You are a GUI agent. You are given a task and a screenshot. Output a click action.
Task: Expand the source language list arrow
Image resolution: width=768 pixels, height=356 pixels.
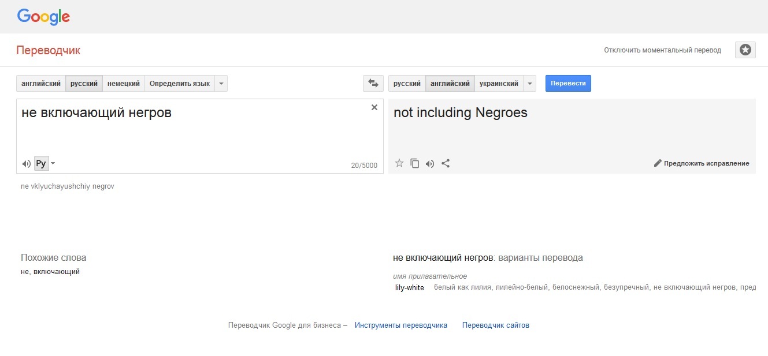click(x=221, y=84)
